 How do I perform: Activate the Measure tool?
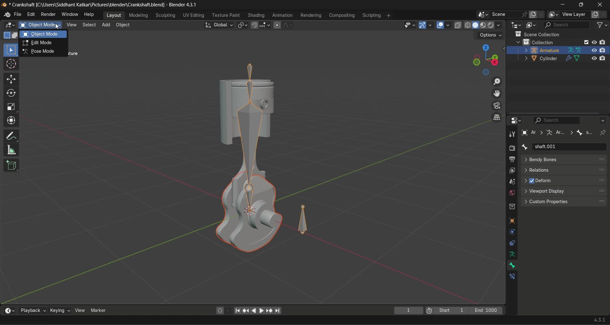coord(11,150)
